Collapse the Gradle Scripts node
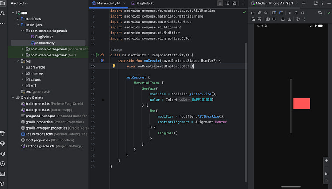332x189 pixels. point(13,98)
